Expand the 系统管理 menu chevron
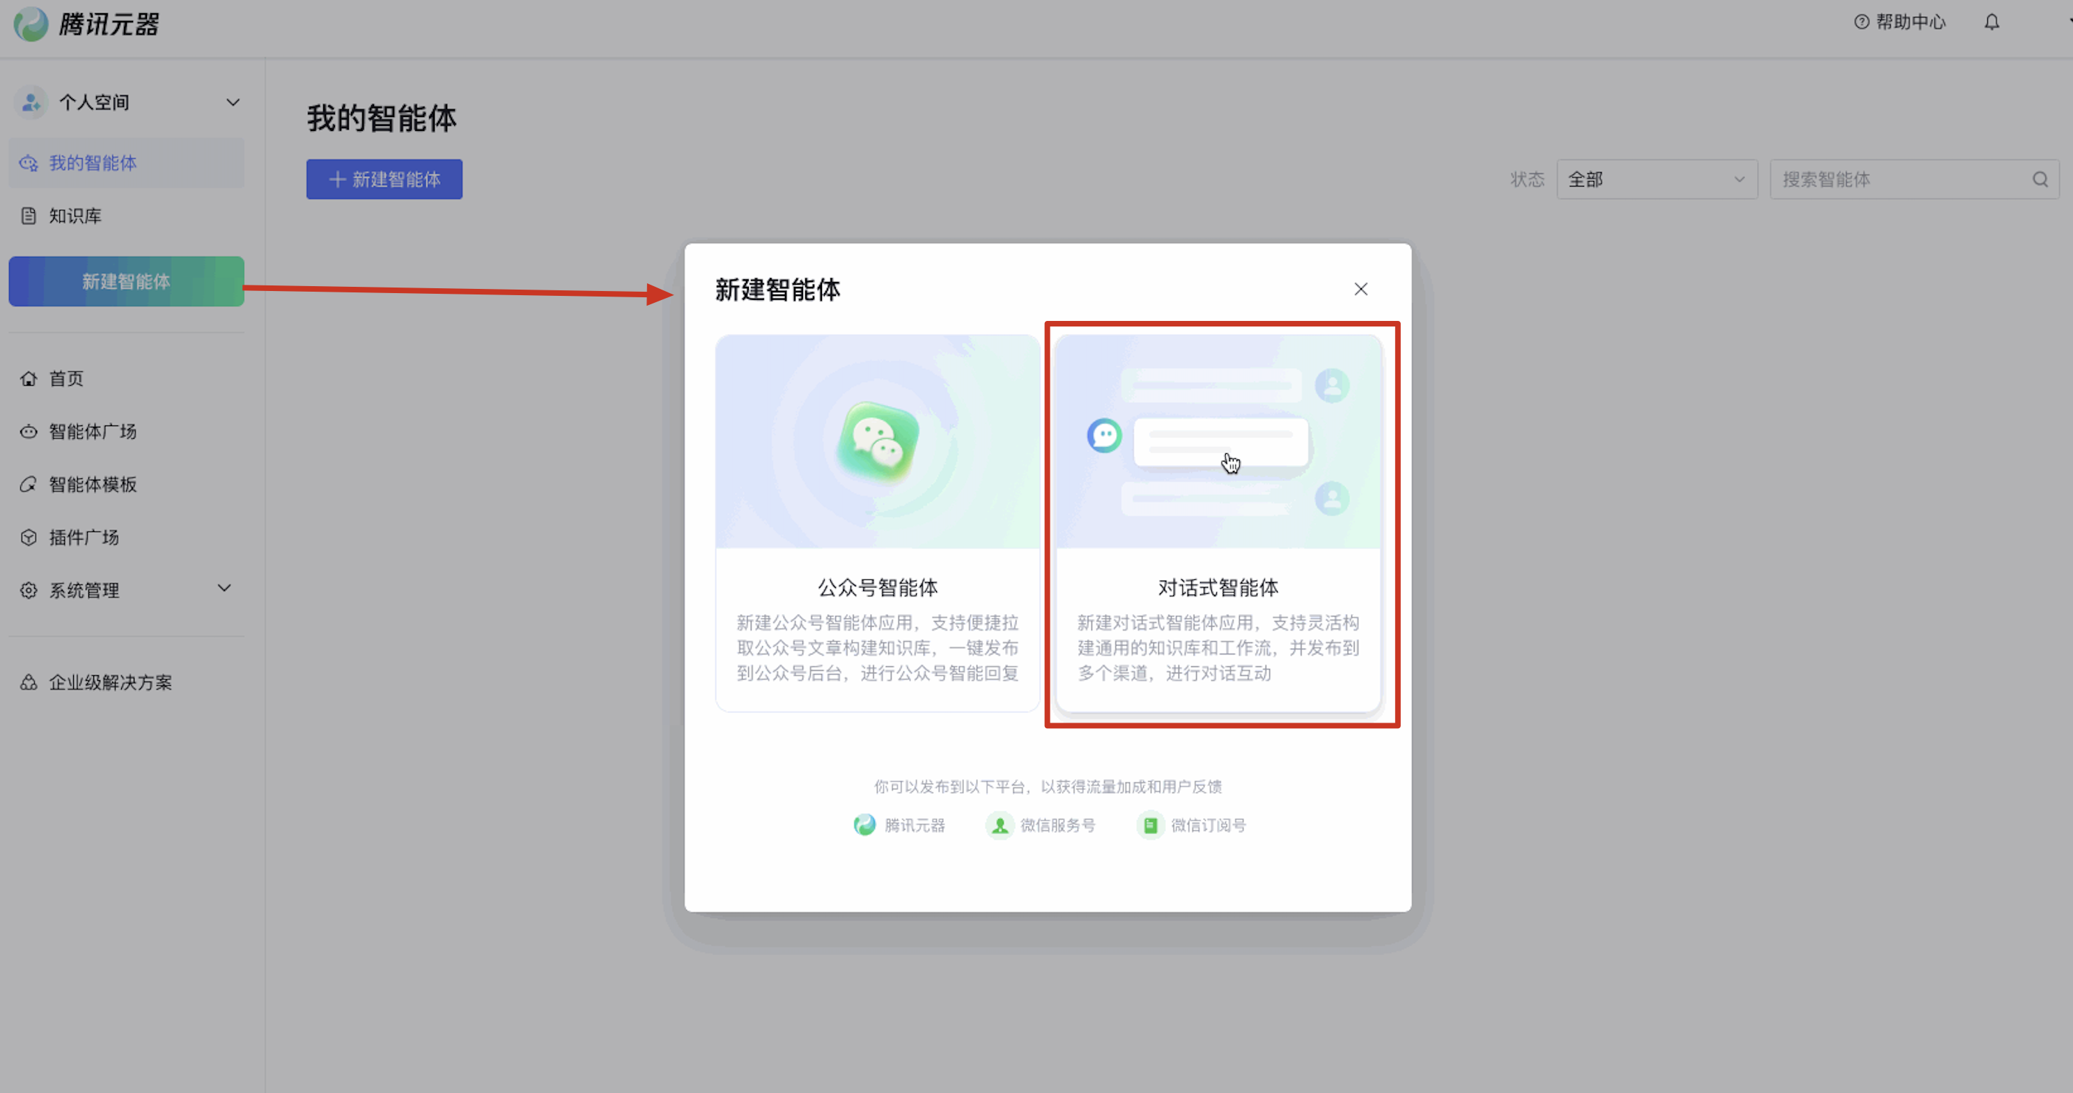Image resolution: width=2073 pixels, height=1093 pixels. [224, 588]
